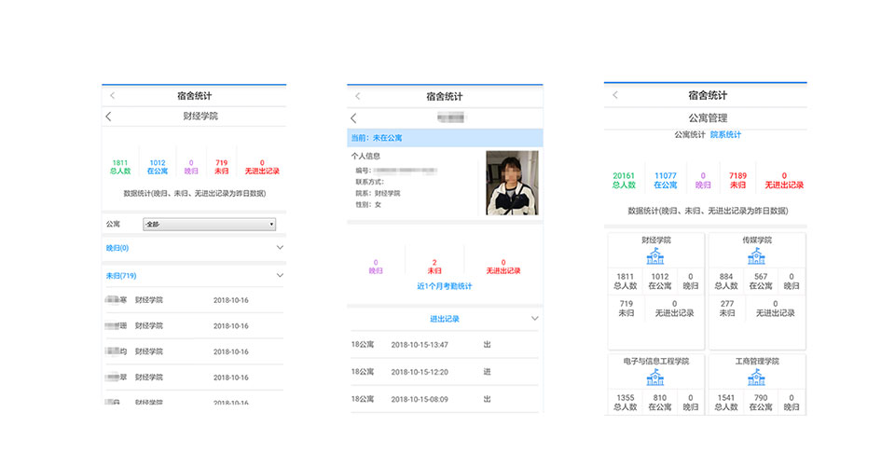Image resolution: width=895 pixels, height=467 pixels.
Task: Click the 未归 count 7189 in 公寓管理
Action: pyautogui.click(x=737, y=180)
